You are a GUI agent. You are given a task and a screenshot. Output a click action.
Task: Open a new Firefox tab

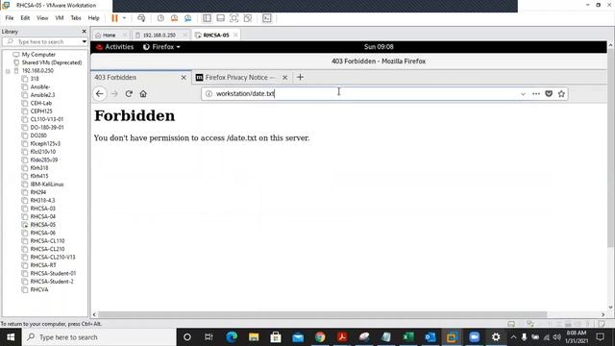point(300,77)
